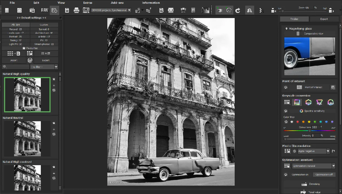The width and height of the screenshot is (342, 194).
Task: Click the Zoom slider track
Action: click(303, 11)
